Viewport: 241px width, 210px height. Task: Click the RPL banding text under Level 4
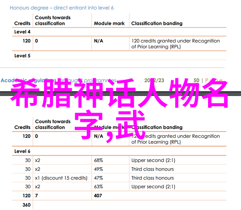[x=176, y=44]
